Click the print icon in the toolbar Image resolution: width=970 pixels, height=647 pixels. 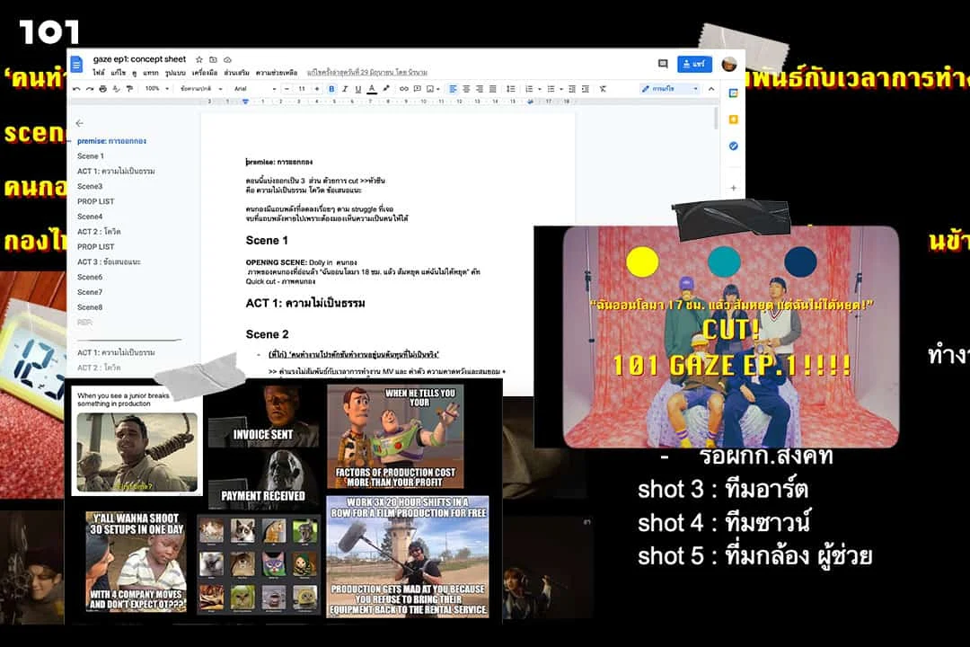coord(102,89)
